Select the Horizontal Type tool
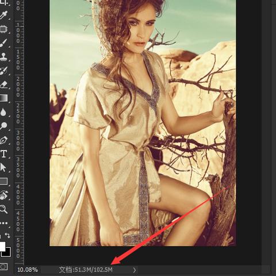 4,154
